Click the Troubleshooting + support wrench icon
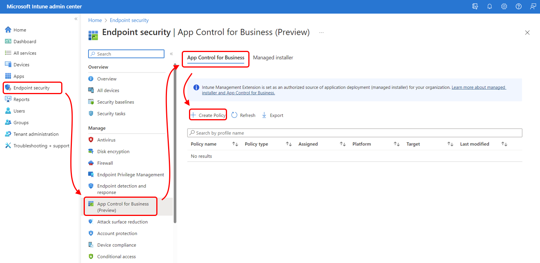Screen dimensions: 540x263 tap(8, 145)
